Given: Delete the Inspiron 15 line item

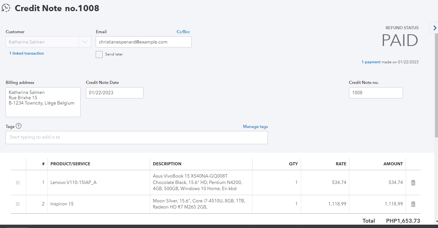Looking at the screenshot, I should pyautogui.click(x=413, y=204).
